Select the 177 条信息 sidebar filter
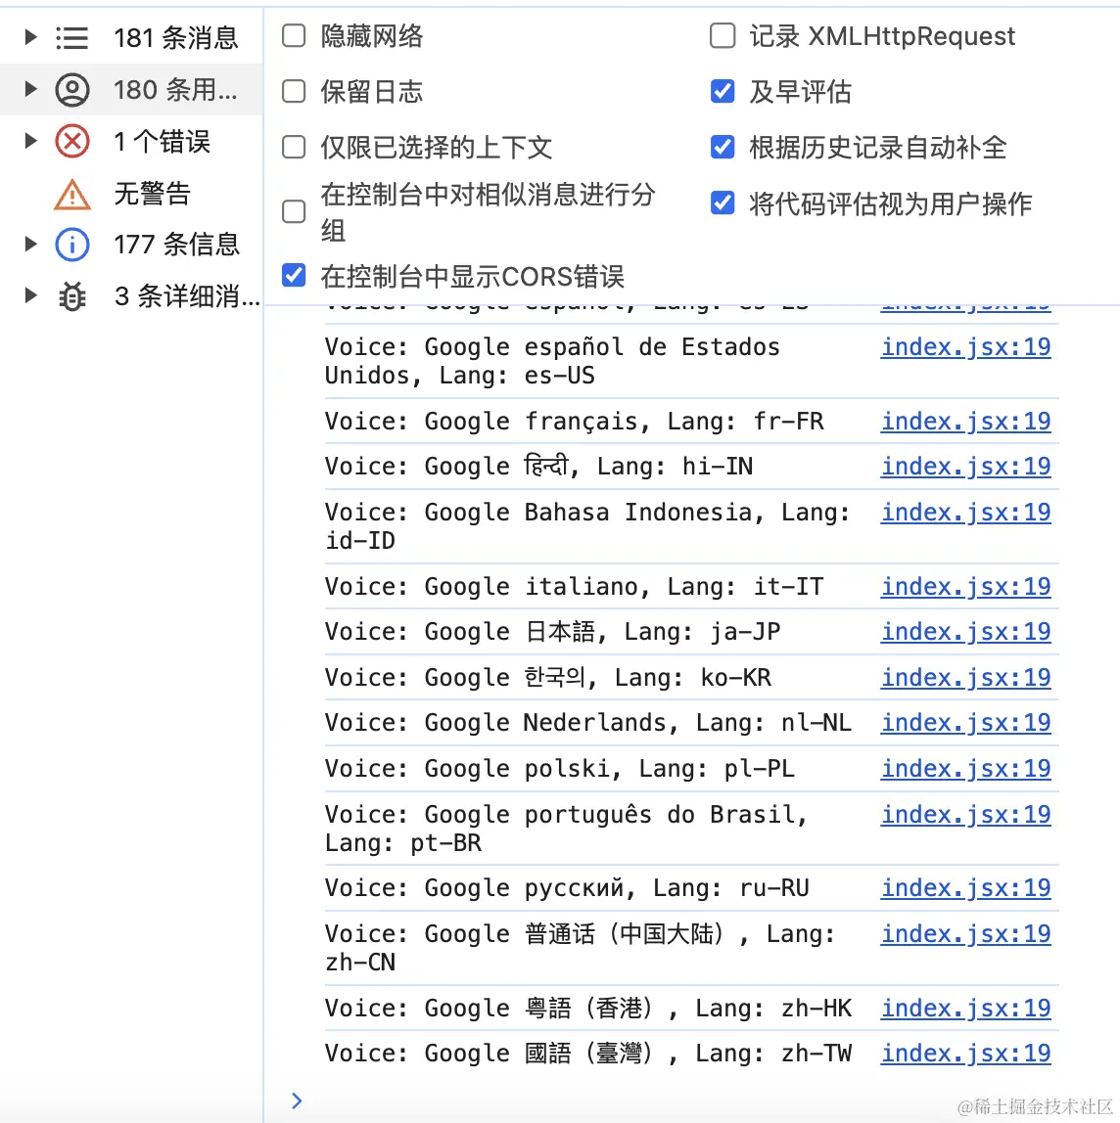 [x=132, y=245]
